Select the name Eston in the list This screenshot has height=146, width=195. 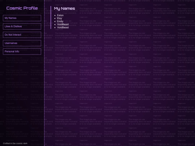click(x=60, y=15)
